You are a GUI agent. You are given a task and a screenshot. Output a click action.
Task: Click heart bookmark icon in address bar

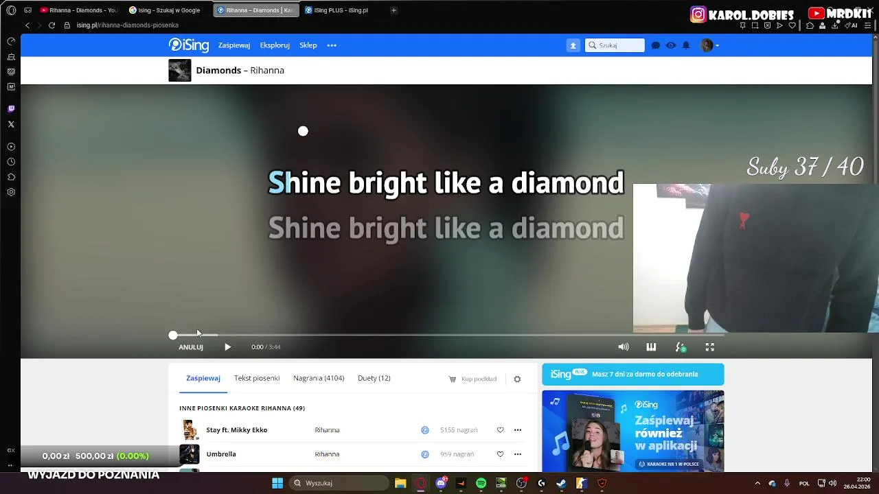point(792,25)
